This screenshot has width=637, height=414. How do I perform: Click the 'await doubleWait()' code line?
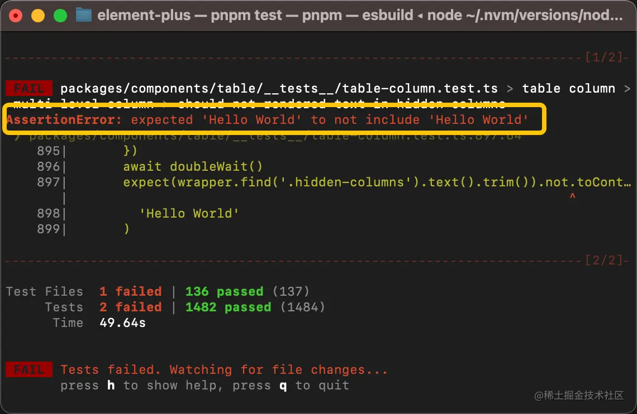point(193,166)
